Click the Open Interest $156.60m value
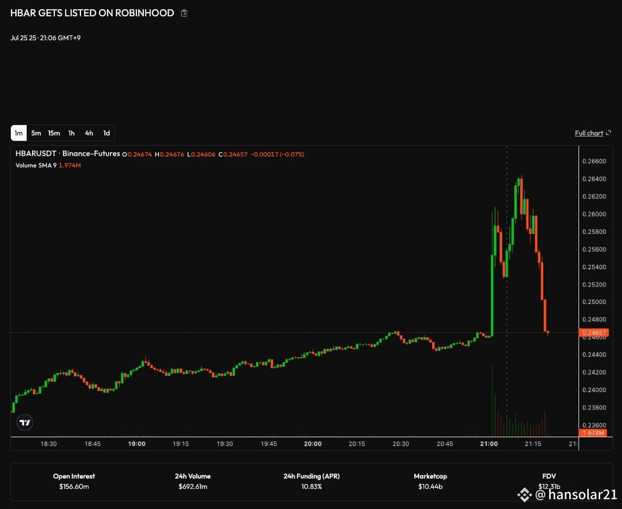This screenshot has height=509, width=622. click(x=74, y=486)
